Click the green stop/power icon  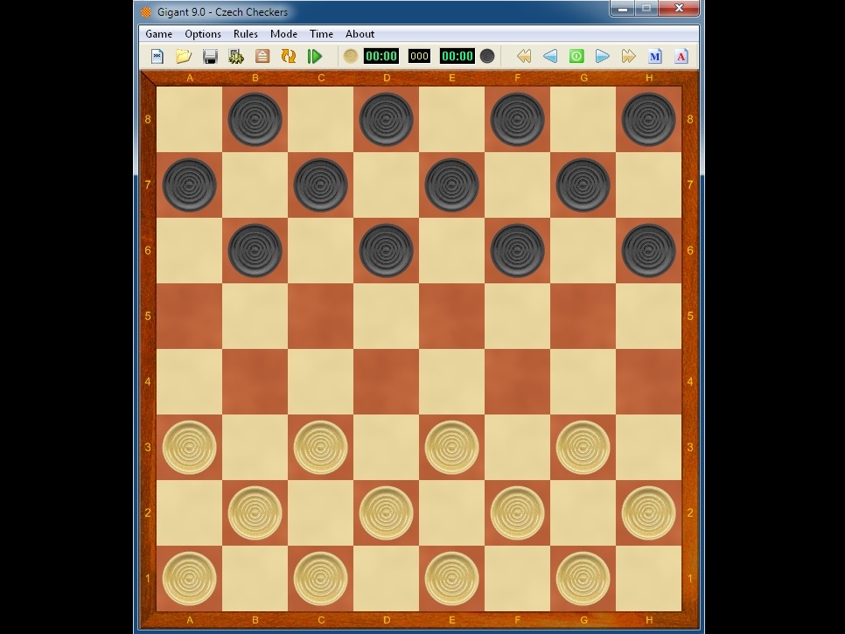pyautogui.click(x=576, y=56)
